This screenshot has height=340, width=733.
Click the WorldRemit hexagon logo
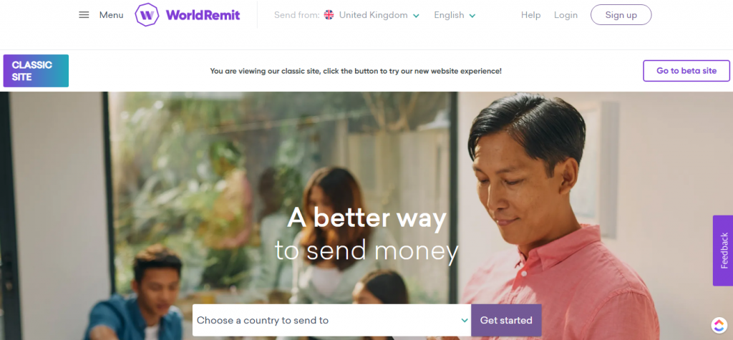point(147,15)
